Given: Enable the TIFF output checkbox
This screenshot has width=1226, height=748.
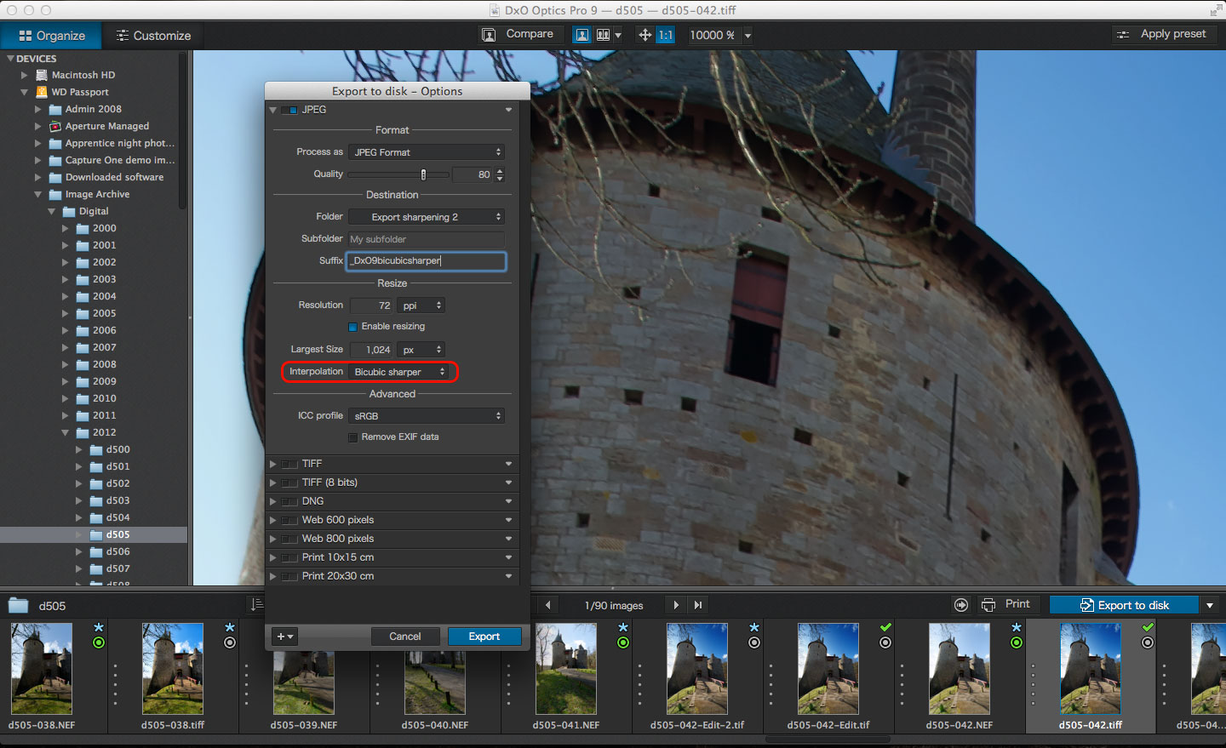Looking at the screenshot, I should [x=289, y=464].
